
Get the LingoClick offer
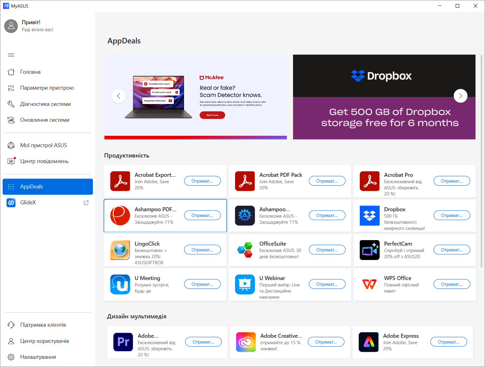[202, 250]
